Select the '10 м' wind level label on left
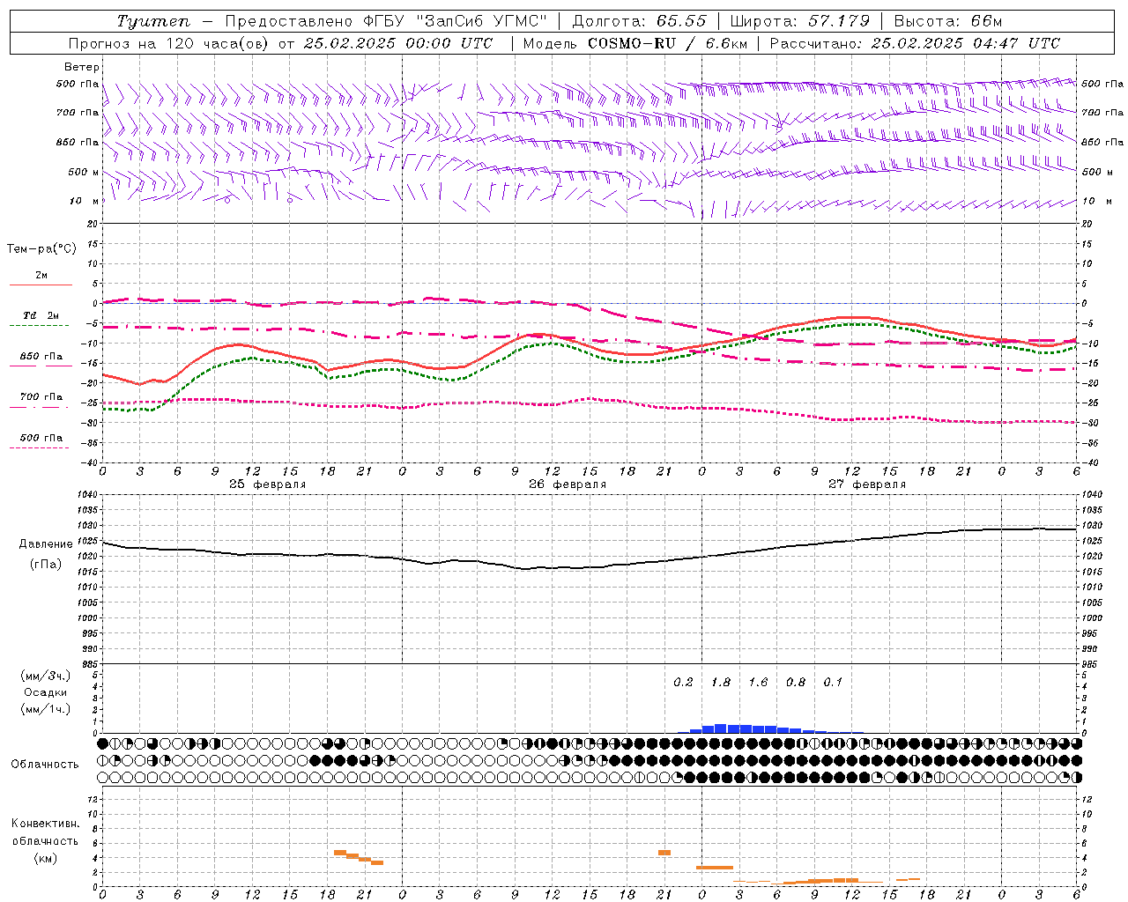This screenshot has width=1128, height=902. pyautogui.click(x=85, y=201)
